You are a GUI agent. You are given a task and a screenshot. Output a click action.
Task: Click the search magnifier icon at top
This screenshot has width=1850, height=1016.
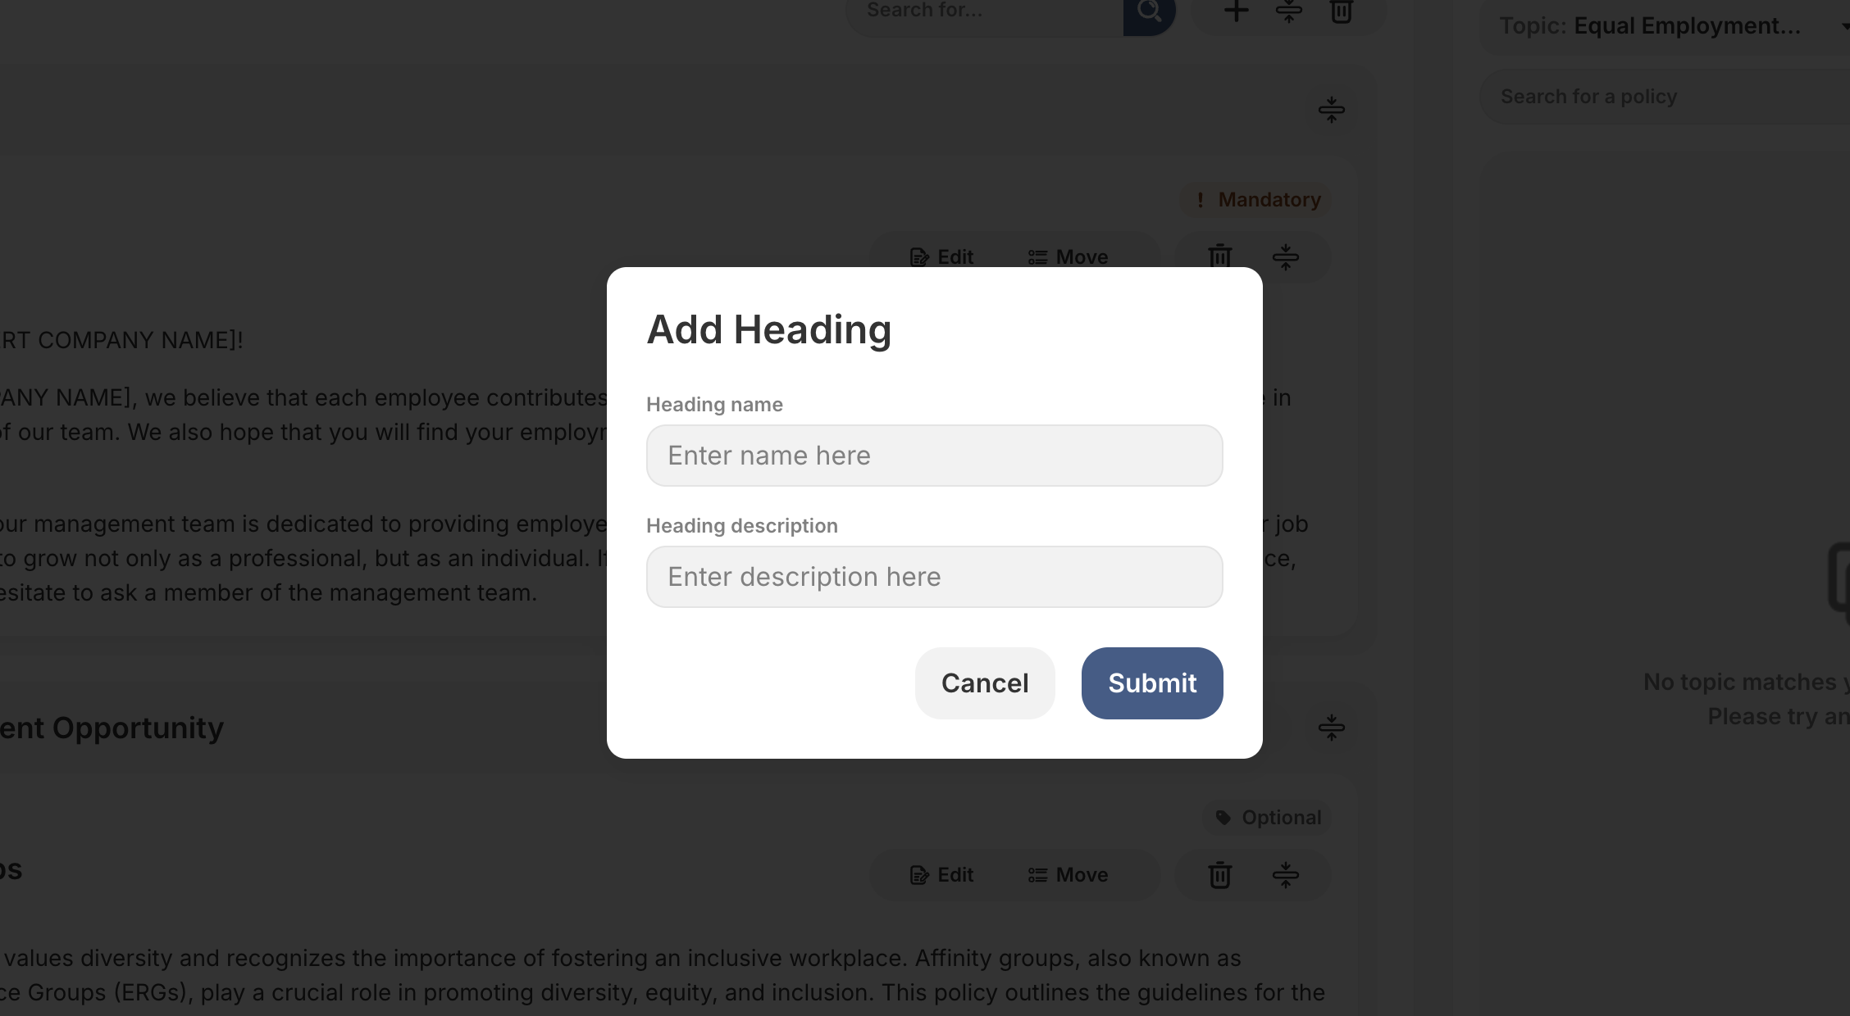click(1149, 11)
